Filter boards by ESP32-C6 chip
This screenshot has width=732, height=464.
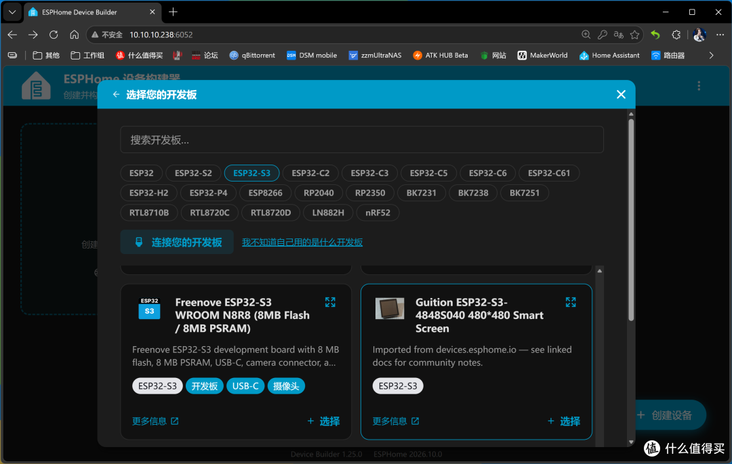pos(488,173)
